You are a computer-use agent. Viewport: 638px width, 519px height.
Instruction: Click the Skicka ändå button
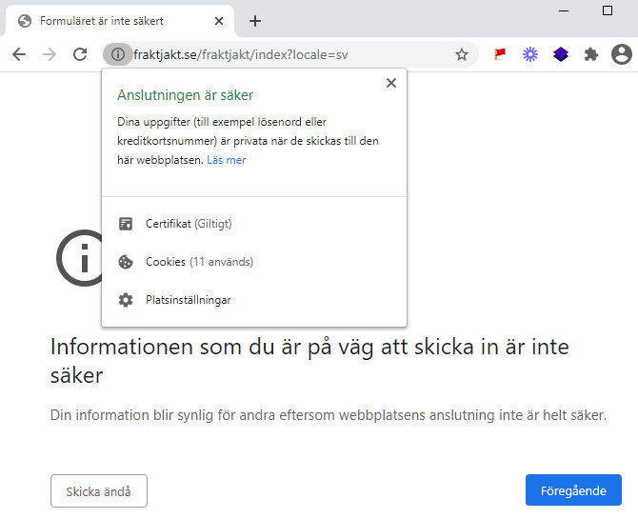point(99,491)
